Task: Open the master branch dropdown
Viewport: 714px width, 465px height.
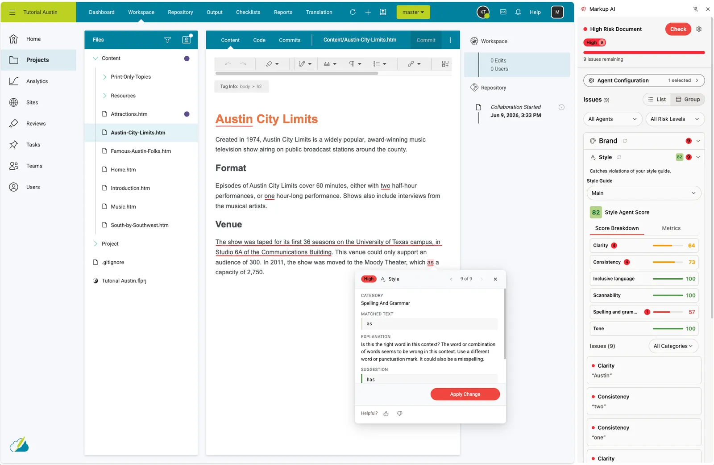Action: click(413, 12)
